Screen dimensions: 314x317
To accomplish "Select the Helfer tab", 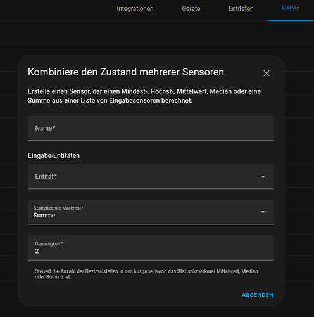I will click(x=290, y=8).
